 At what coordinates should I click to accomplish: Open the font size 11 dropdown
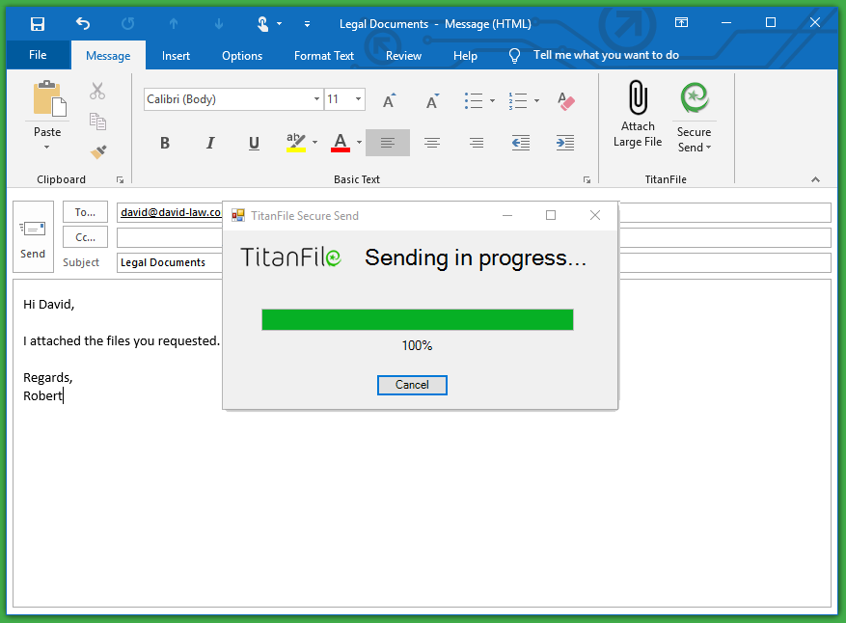pos(358,99)
